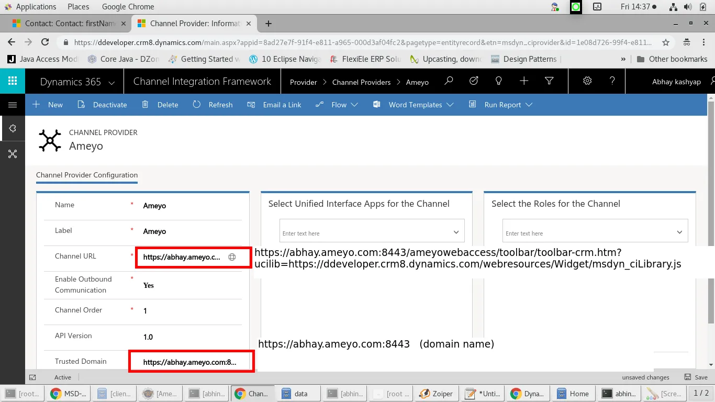Click Email a Link
Image resolution: width=715 pixels, height=402 pixels.
(275, 105)
